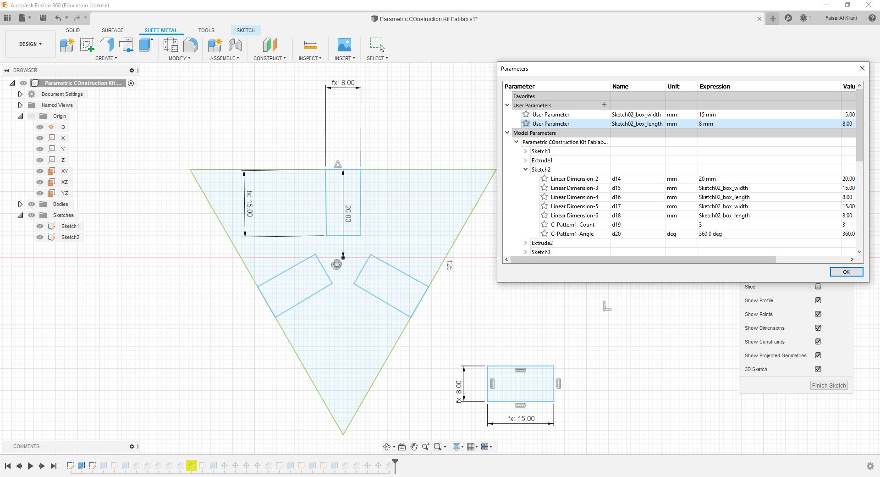The width and height of the screenshot is (880, 477).
Task: Click the Look At icon
Action: pyautogui.click(x=402, y=447)
